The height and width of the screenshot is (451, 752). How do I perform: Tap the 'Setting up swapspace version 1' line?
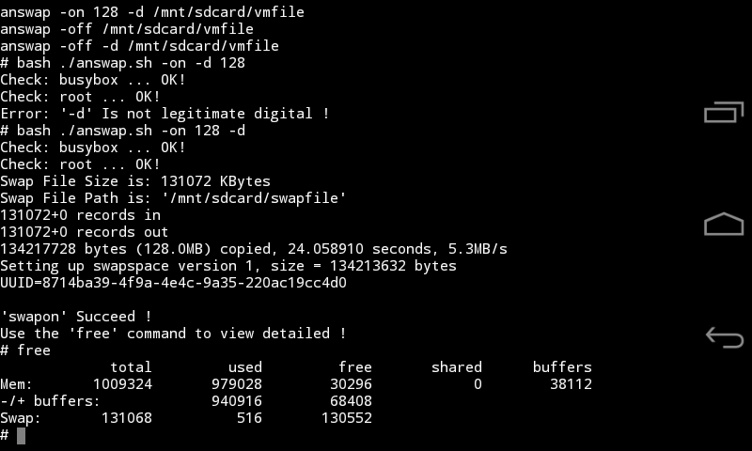pyautogui.click(x=227, y=266)
